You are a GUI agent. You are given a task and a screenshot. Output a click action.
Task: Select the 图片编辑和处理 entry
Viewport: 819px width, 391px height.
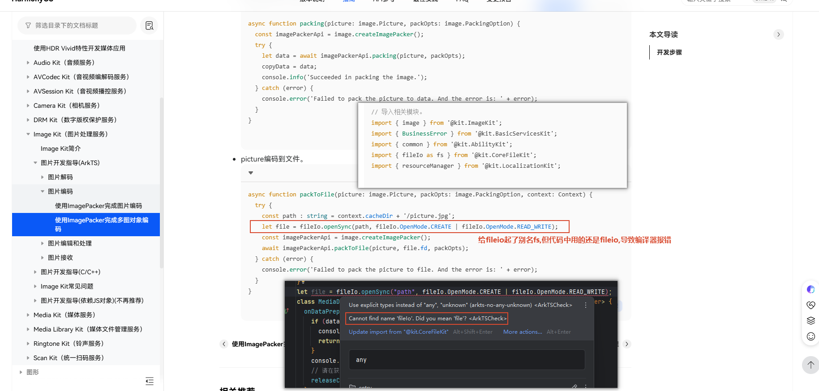(x=70, y=243)
